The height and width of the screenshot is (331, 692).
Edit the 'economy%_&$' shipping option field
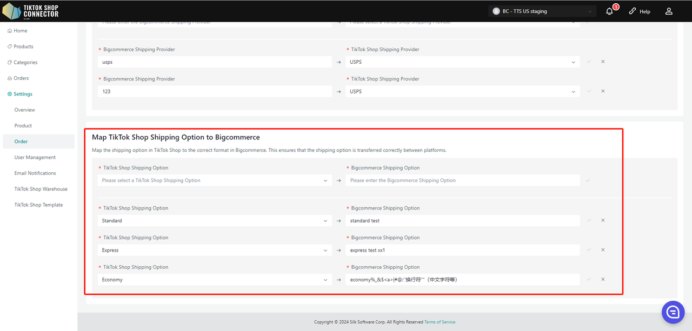tap(463, 280)
